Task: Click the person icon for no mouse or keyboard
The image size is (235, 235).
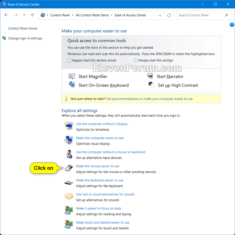Action: click(x=69, y=154)
